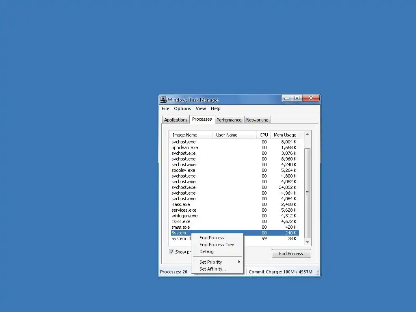Select the Processes tab
416x312 pixels.
(x=202, y=119)
